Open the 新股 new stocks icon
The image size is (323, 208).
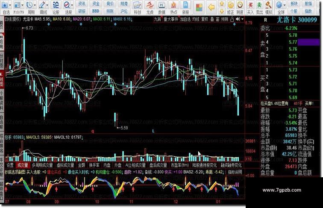coord(185,5)
